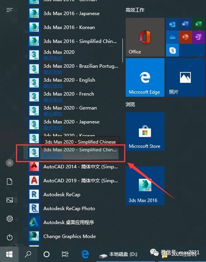Open the Pictures sidebar icon
The image size is (206, 262).
[9, 200]
